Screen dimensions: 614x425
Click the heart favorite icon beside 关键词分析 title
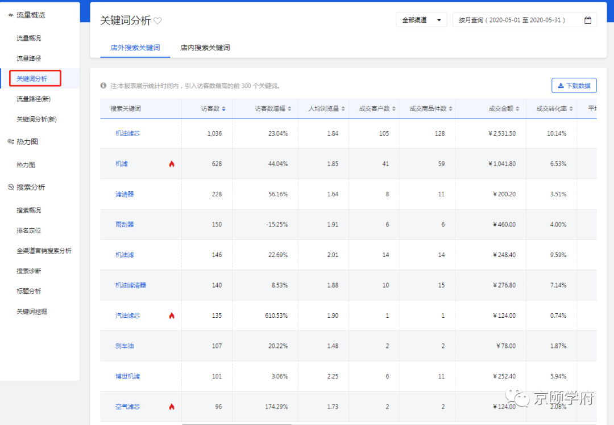(157, 21)
